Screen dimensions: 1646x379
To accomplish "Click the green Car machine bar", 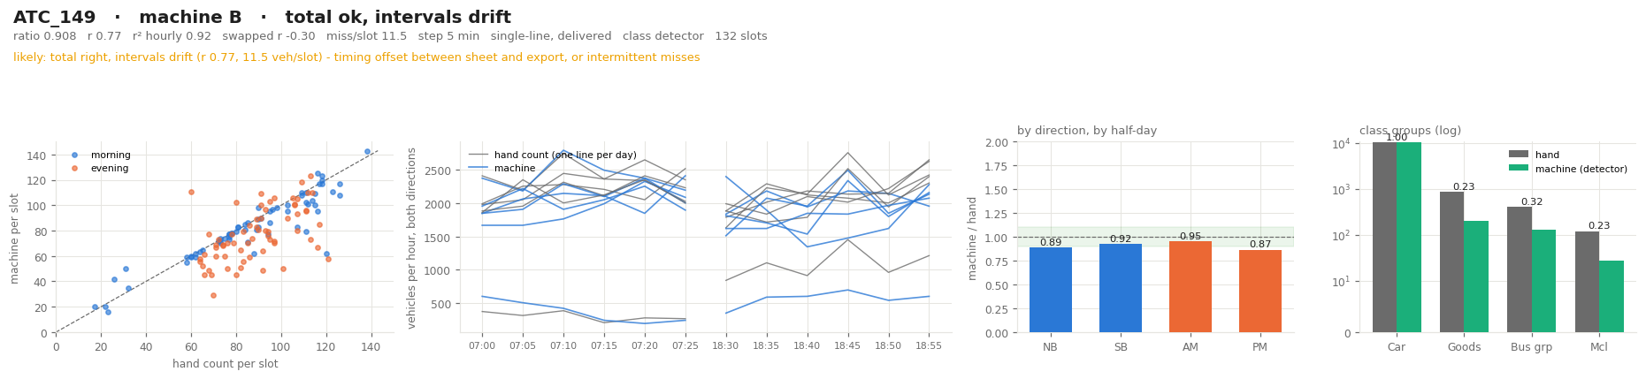I will (1409, 238).
